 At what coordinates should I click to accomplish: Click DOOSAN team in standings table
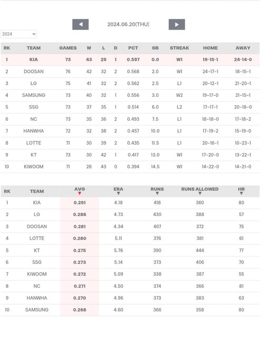[x=34, y=72]
